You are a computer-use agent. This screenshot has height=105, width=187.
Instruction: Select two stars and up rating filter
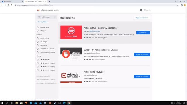pyautogui.click(x=38, y=70)
